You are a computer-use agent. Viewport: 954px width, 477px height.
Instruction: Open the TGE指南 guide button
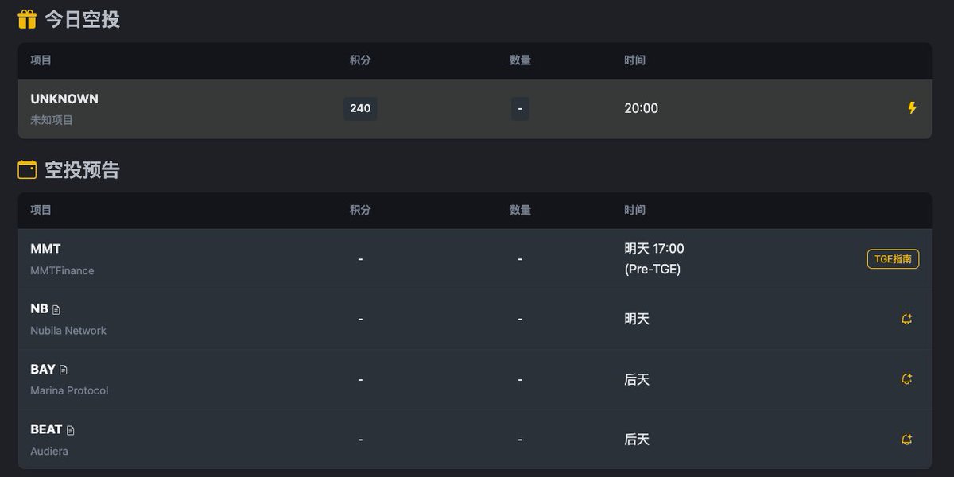click(x=893, y=258)
